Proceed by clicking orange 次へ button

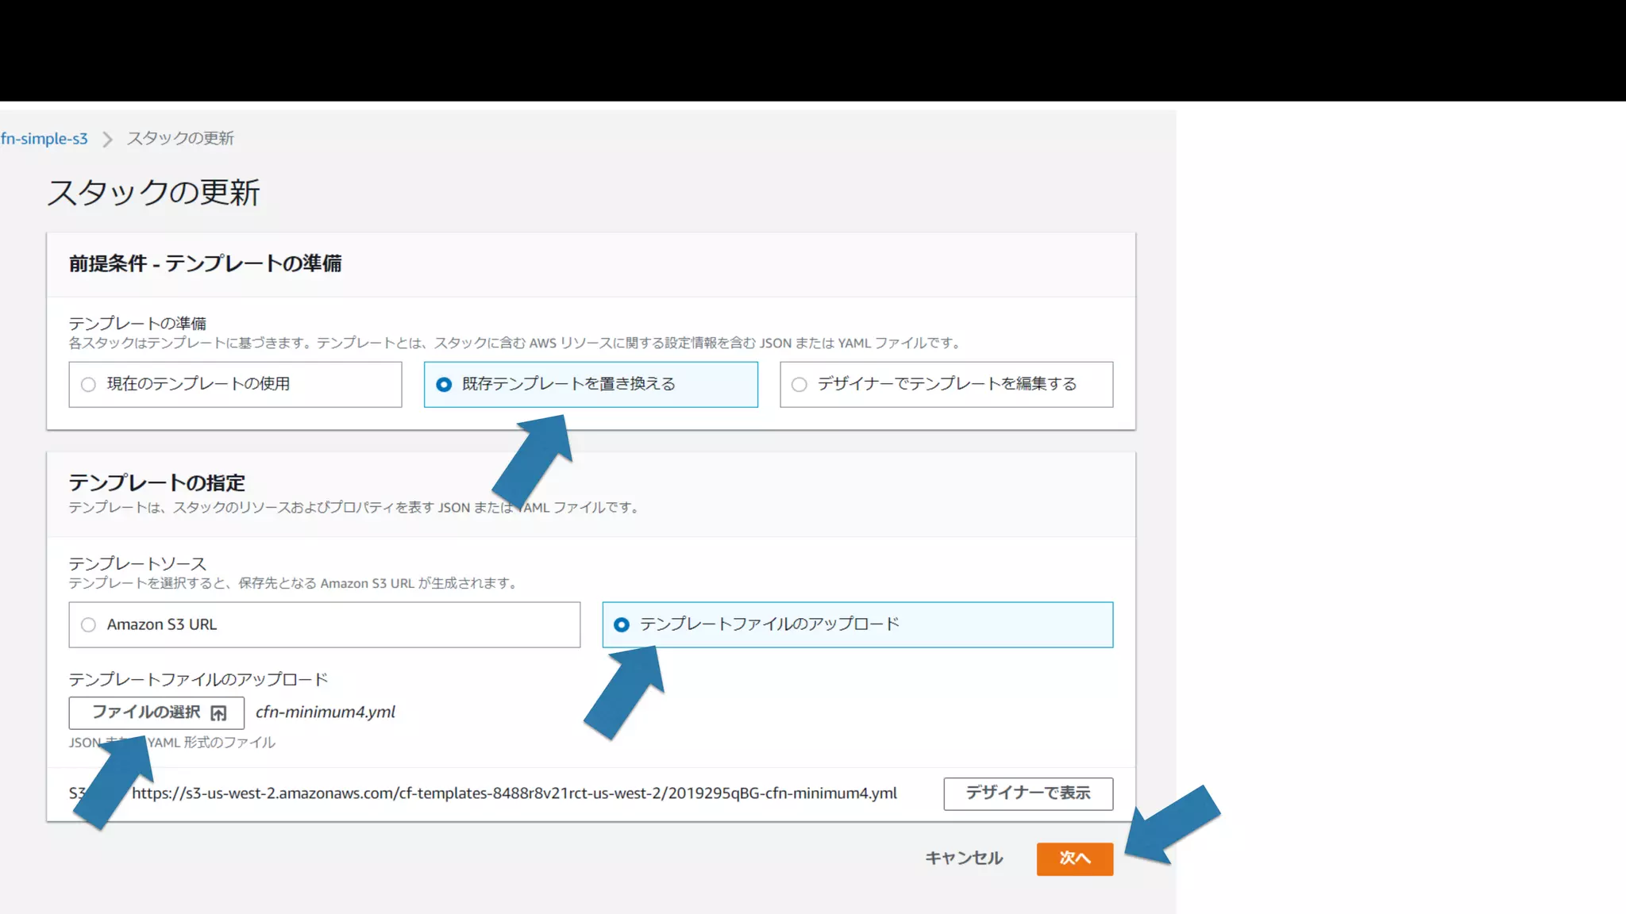pos(1074,858)
